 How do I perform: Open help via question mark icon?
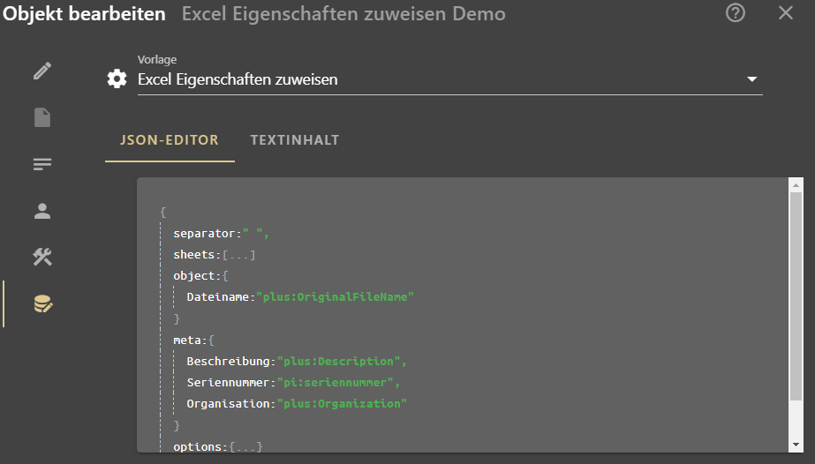735,13
